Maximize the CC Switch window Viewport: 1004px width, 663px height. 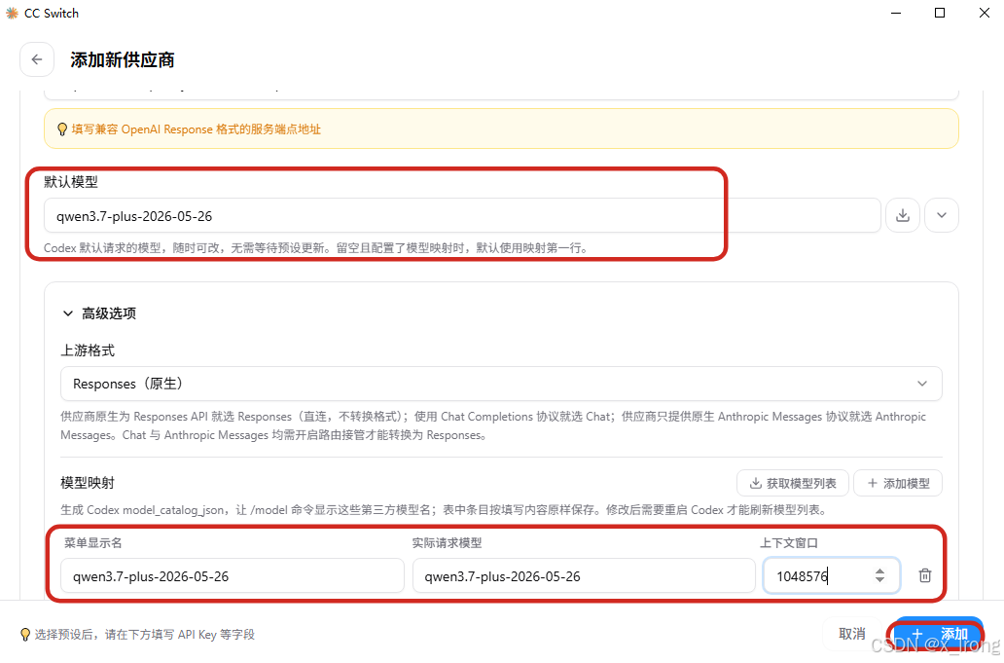tap(940, 13)
